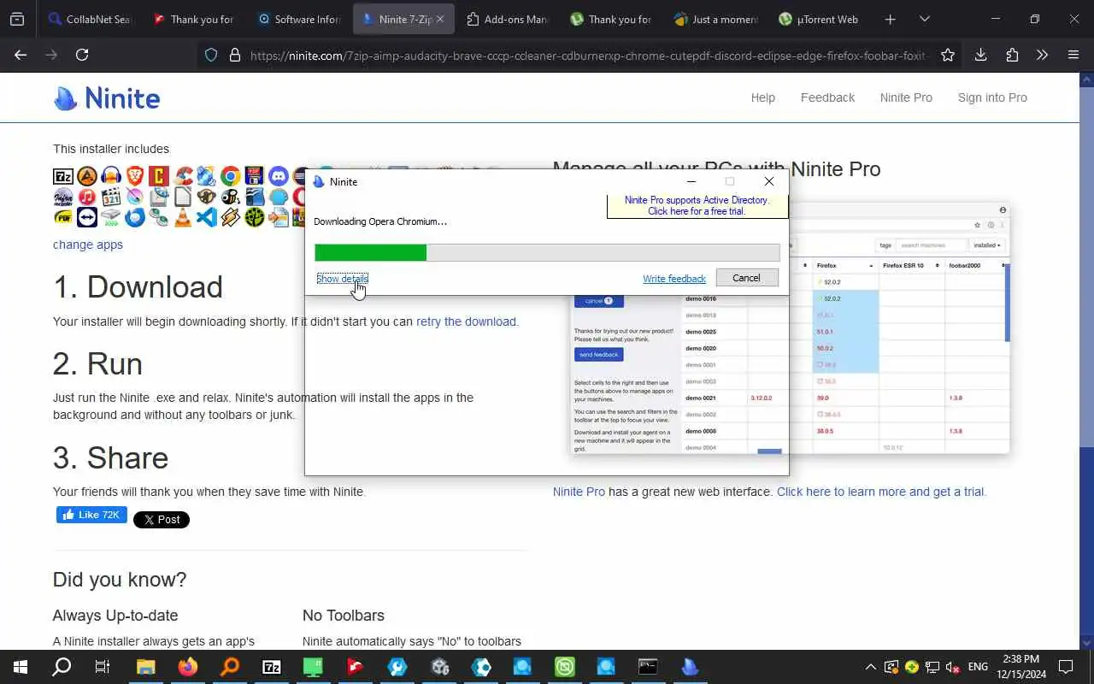Open the Firefox hamburger menu
1094x684 pixels.
coord(1073,55)
